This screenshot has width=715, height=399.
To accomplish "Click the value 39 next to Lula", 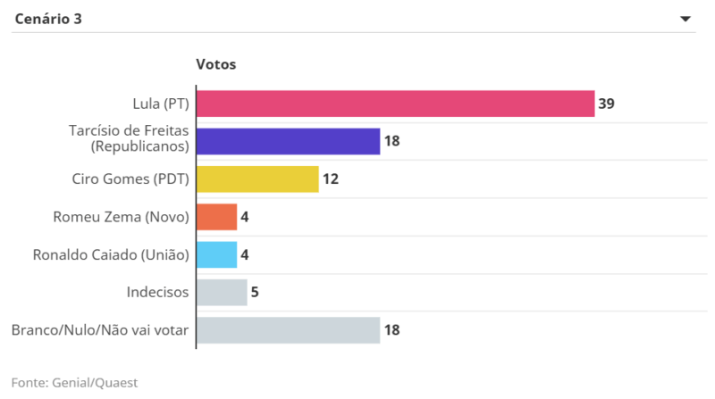I will pos(606,104).
